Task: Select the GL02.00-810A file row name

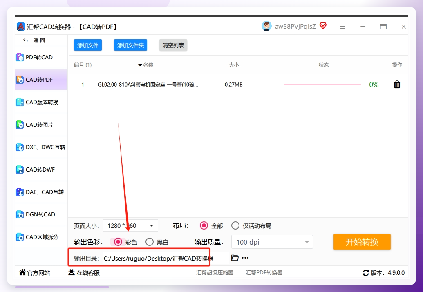Action: pyautogui.click(x=148, y=85)
